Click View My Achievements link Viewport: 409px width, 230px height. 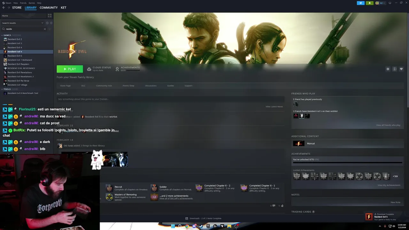coord(389,185)
